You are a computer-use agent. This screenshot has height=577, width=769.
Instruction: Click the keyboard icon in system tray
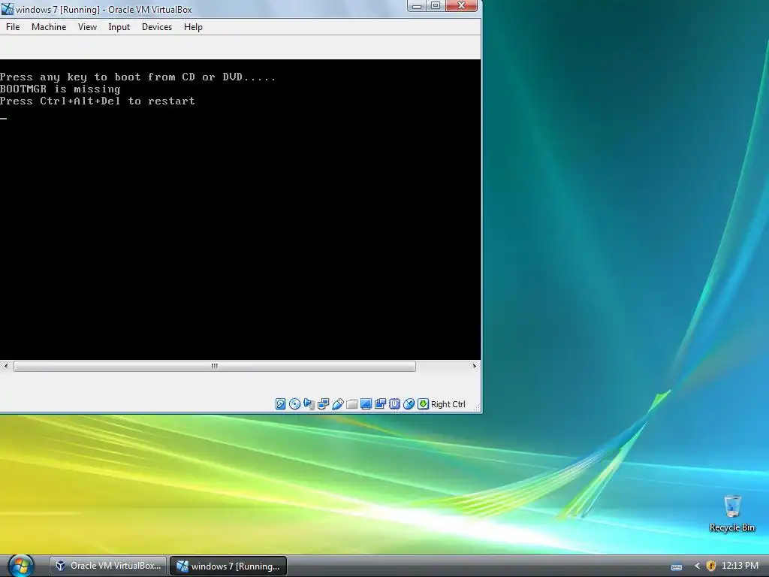(677, 566)
